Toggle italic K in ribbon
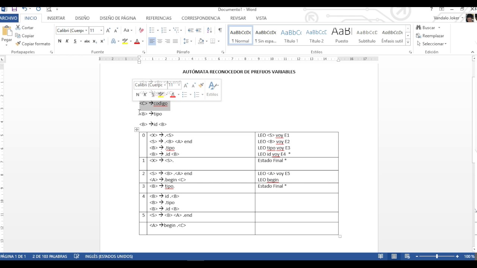The width and height of the screenshot is (477, 268). [x=67, y=41]
